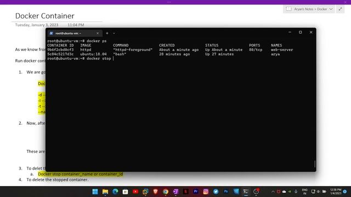
Task: Open a new terminal tab with plus icon
Action: (x=107, y=33)
